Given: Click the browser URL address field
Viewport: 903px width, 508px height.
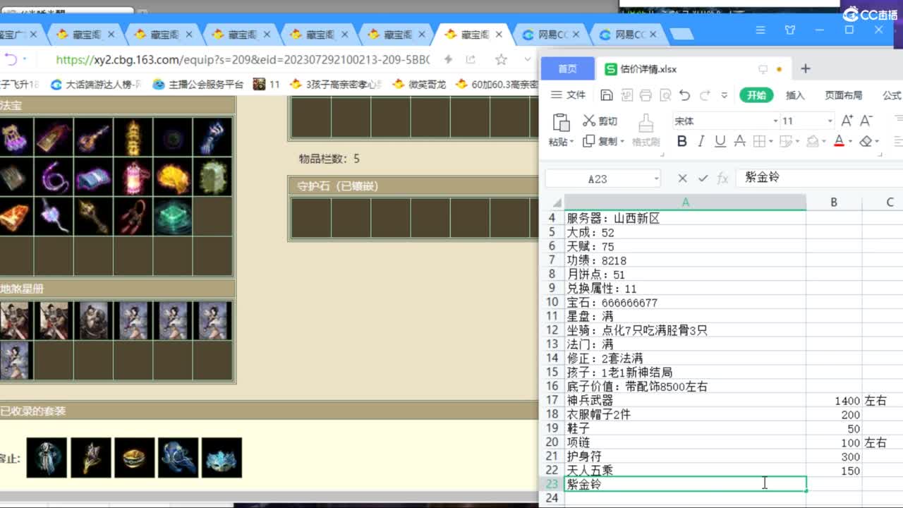Looking at the screenshot, I should pyautogui.click(x=243, y=60).
